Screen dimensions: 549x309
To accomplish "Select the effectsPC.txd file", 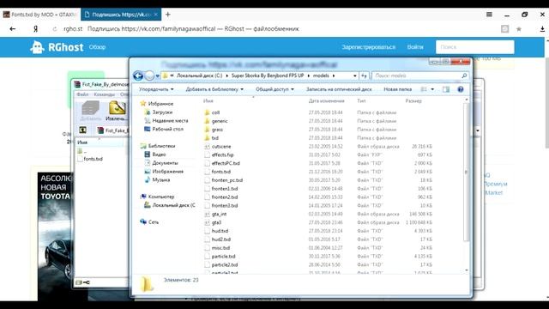I will 226,163.
